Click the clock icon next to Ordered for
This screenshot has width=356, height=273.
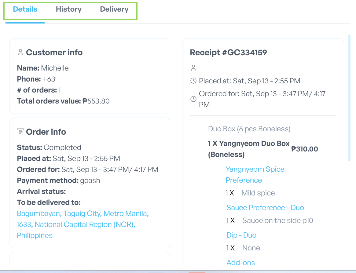click(x=193, y=99)
